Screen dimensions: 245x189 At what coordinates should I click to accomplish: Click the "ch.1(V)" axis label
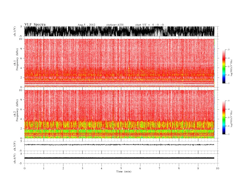(15, 31)
